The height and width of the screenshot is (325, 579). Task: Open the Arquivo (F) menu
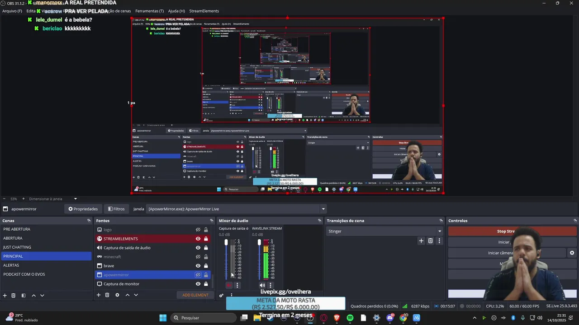(x=12, y=11)
